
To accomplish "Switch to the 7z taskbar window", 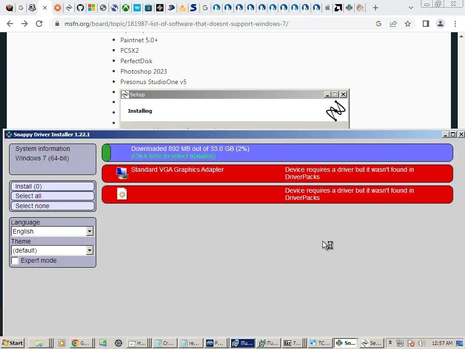I will (292, 343).
